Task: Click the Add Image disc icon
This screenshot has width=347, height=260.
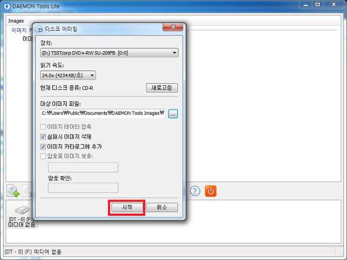Action: pos(13,191)
